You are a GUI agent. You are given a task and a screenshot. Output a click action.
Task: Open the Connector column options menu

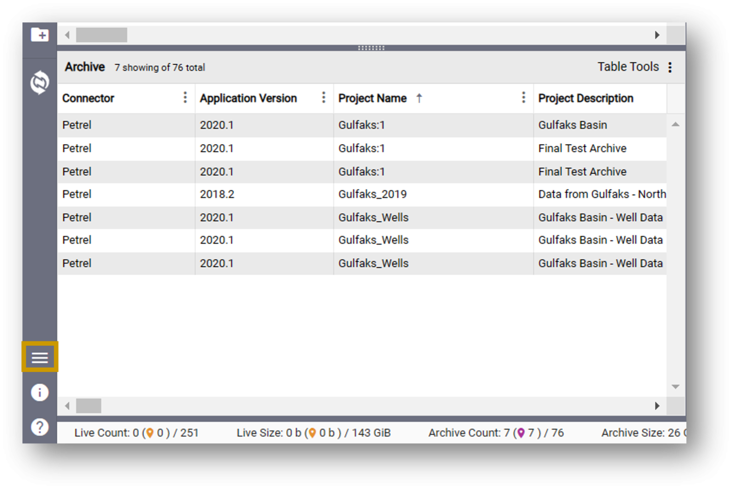[x=185, y=97]
